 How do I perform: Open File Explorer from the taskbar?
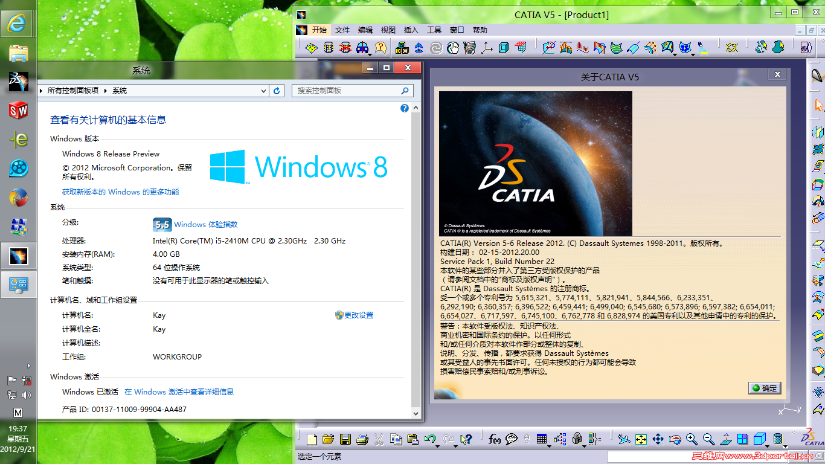coord(19,53)
